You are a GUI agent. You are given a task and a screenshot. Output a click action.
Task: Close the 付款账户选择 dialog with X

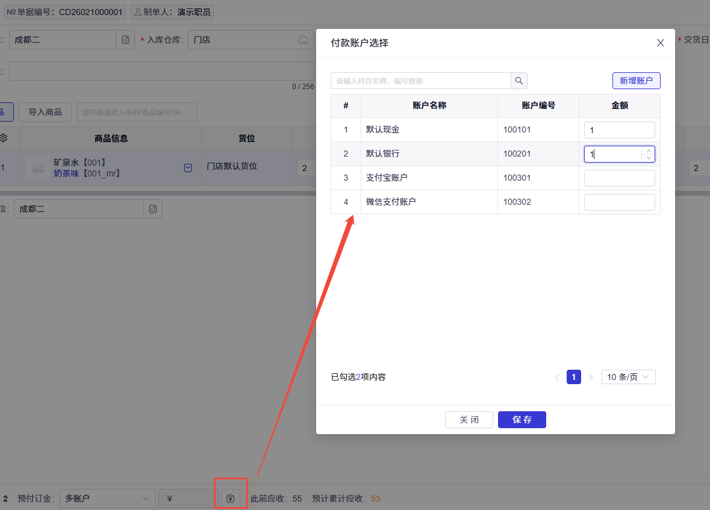(x=660, y=43)
